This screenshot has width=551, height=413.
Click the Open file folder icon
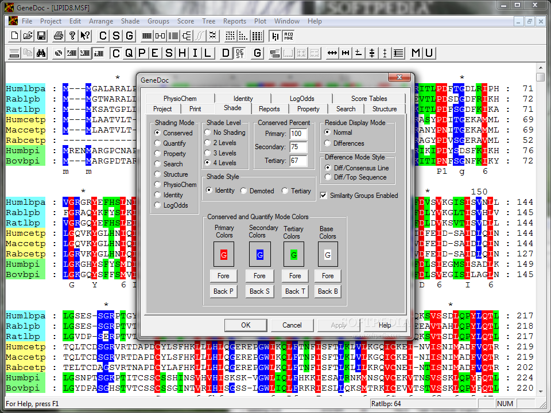tap(28, 36)
